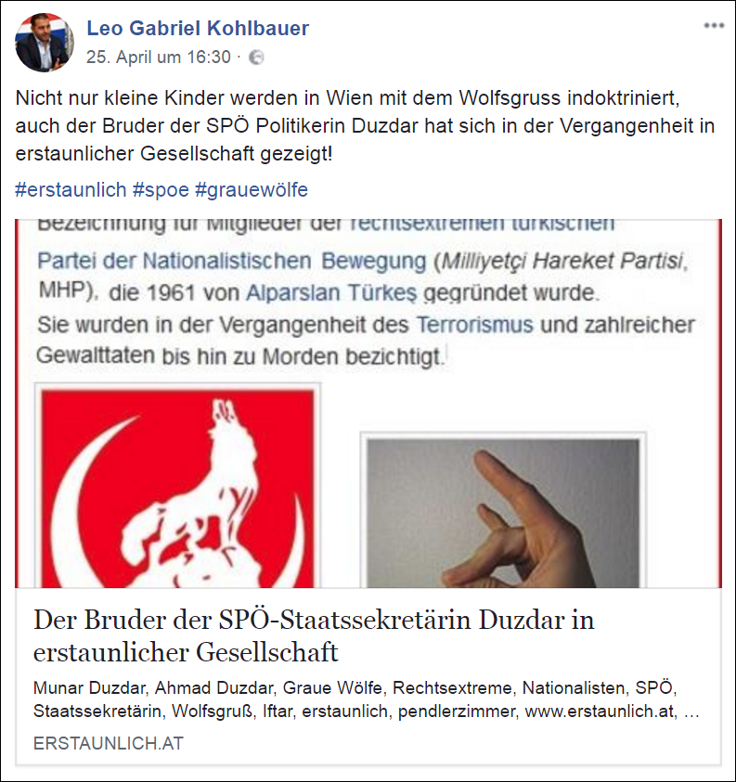The height and width of the screenshot is (782, 736).
Task: Click the wolf salute hand gesture photo
Action: pos(503,513)
